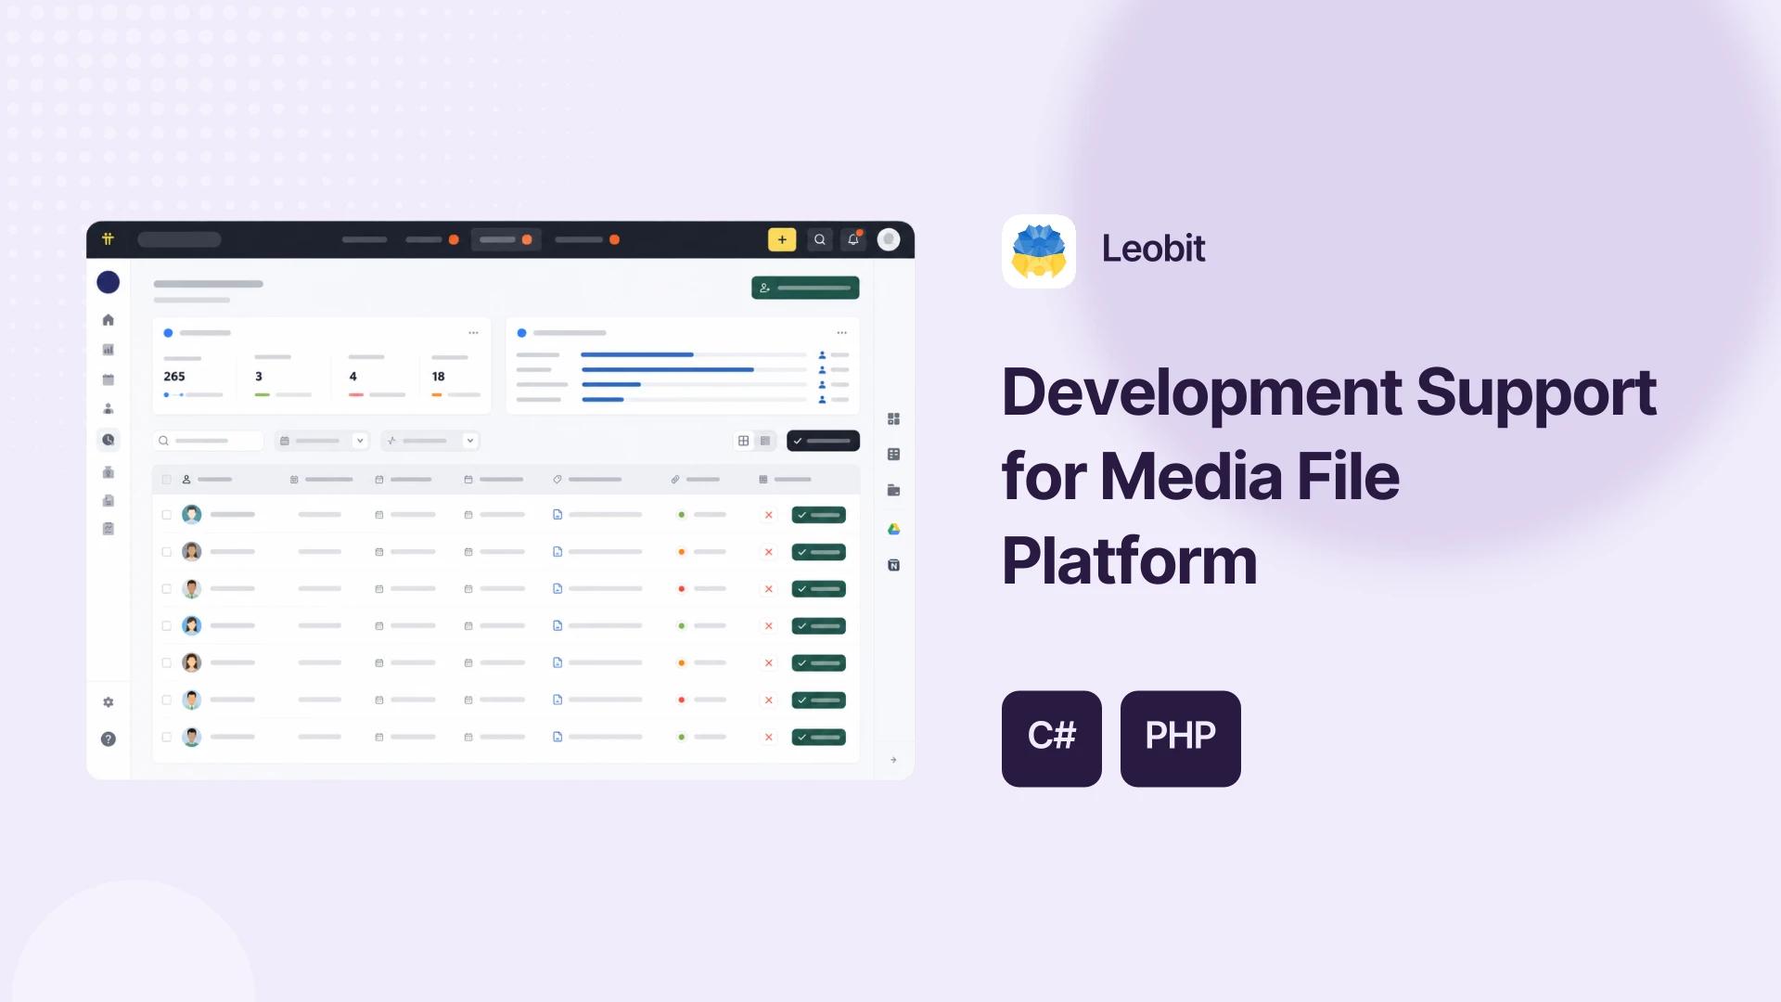
Task: Tick the checkbox in the second table row
Action: [x=167, y=552]
